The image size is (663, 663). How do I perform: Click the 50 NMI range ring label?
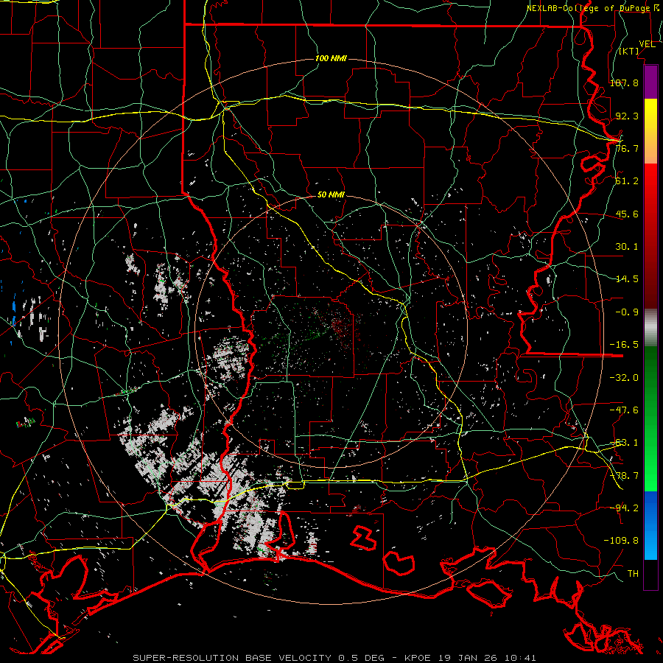tap(331, 194)
